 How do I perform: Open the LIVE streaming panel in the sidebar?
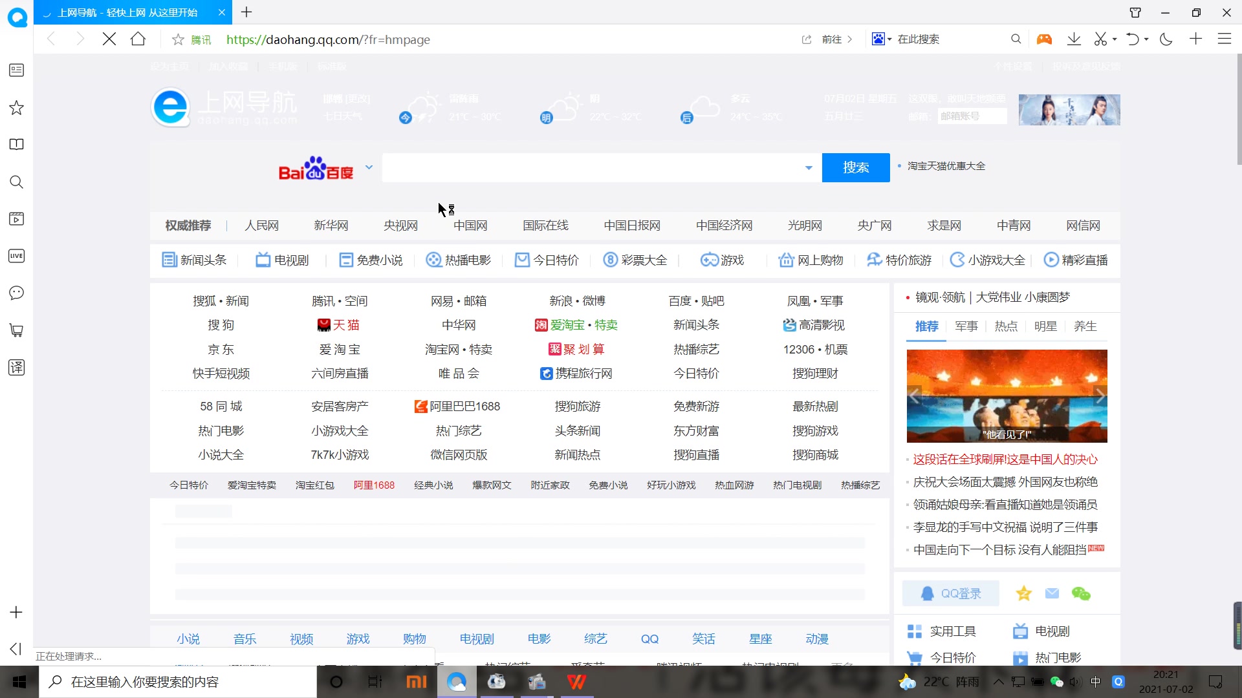click(x=16, y=256)
